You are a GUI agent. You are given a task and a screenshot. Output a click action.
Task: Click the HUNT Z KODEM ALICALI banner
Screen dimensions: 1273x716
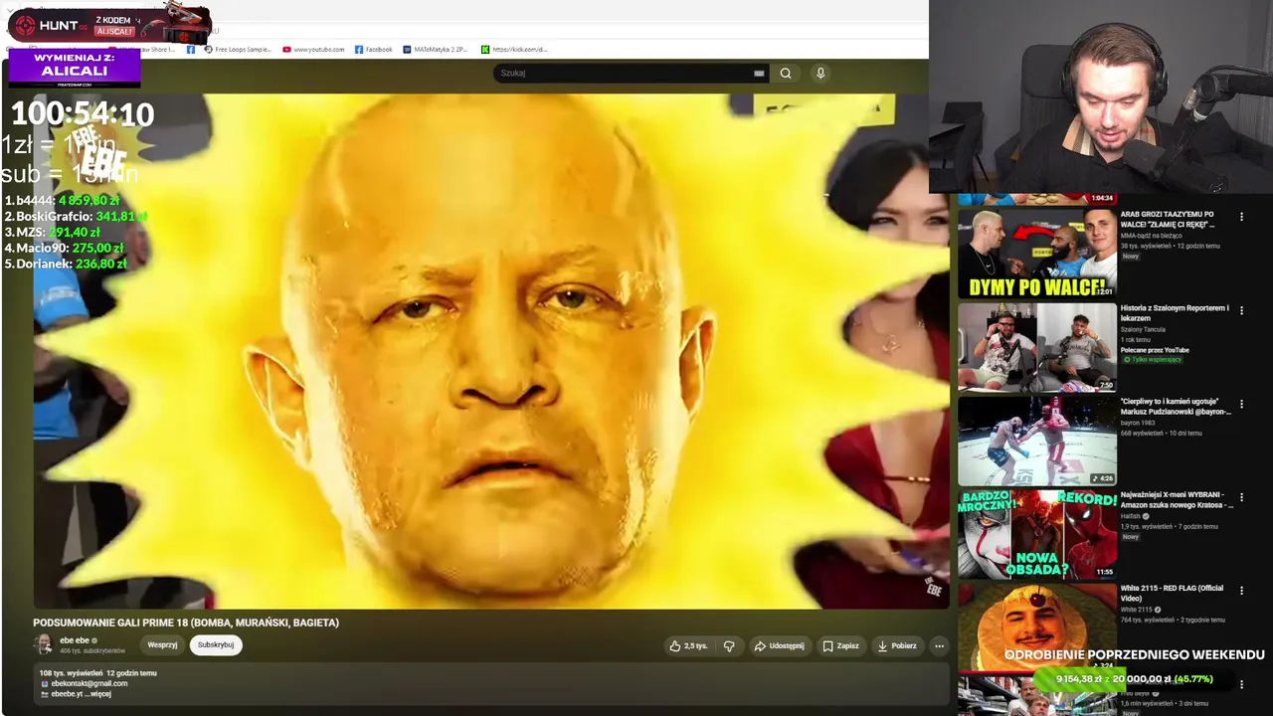[109, 24]
